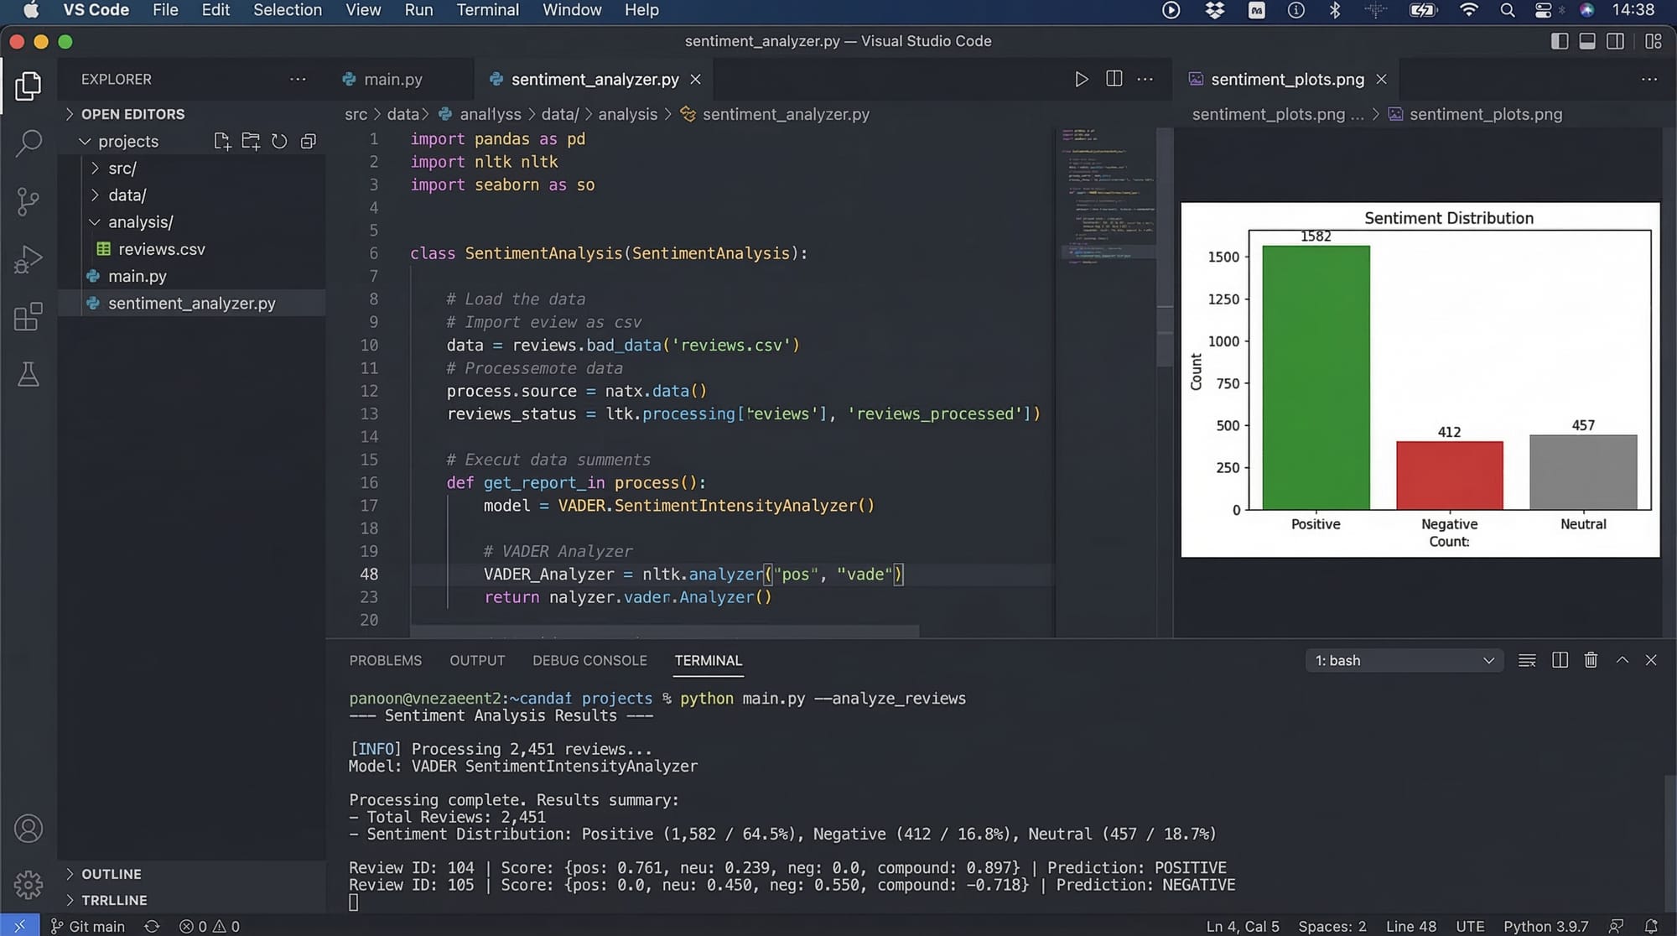Click the New File icon in explorer
The height and width of the screenshot is (936, 1677).
[x=222, y=141]
